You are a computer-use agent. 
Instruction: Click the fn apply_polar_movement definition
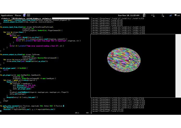pos(32,106)
